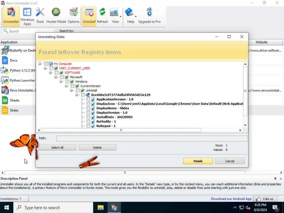Collapse the HKEY_CURRENT_USER node
284x213 pixels.
pos(45,68)
